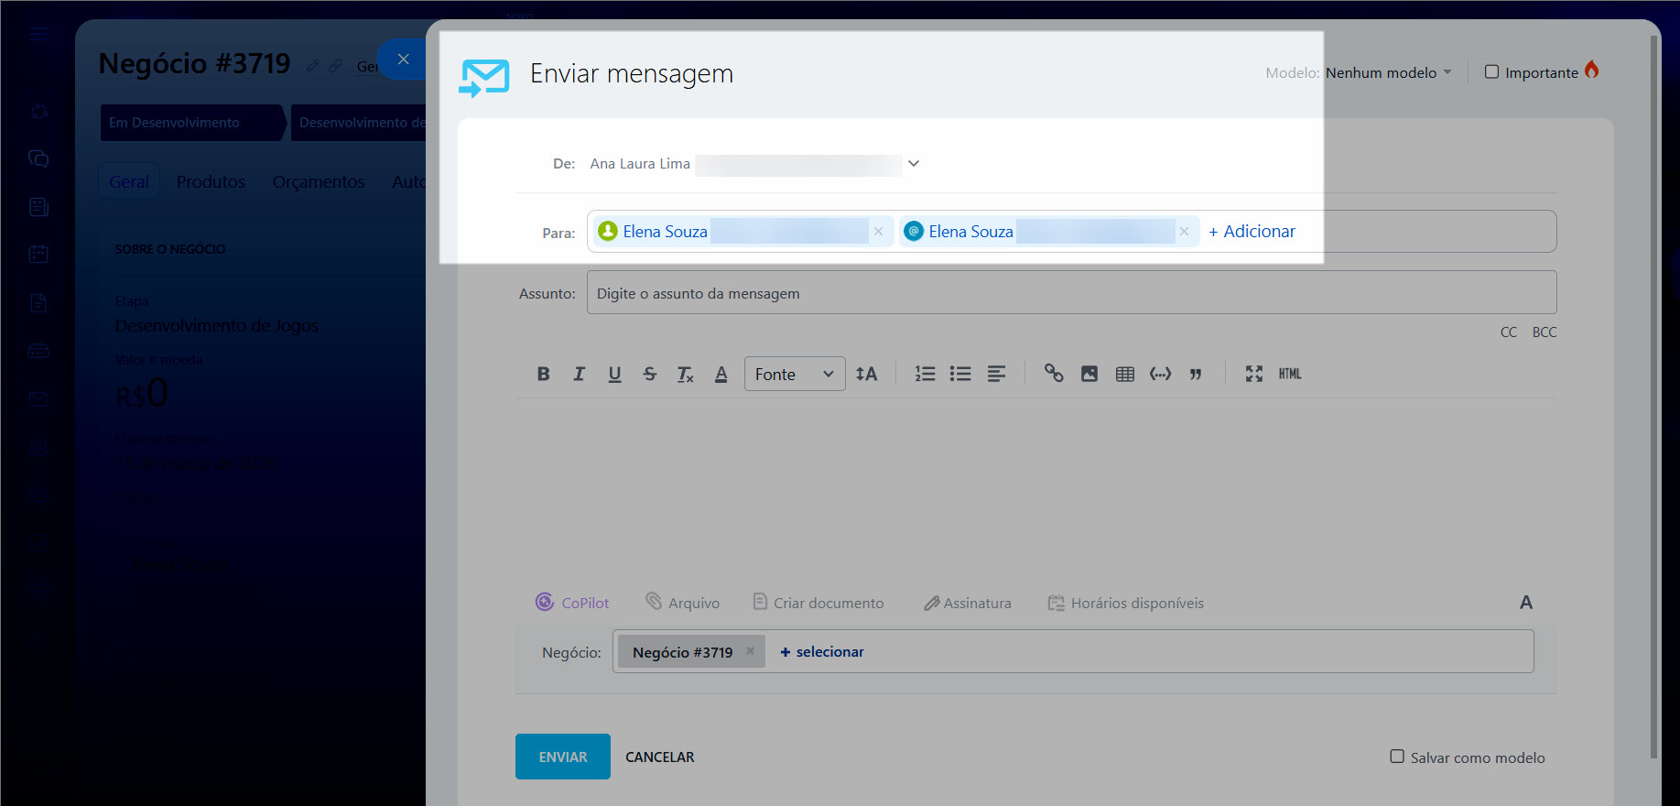
Task: Open the Nenhum modelo template dropdown
Action: pos(1387,72)
